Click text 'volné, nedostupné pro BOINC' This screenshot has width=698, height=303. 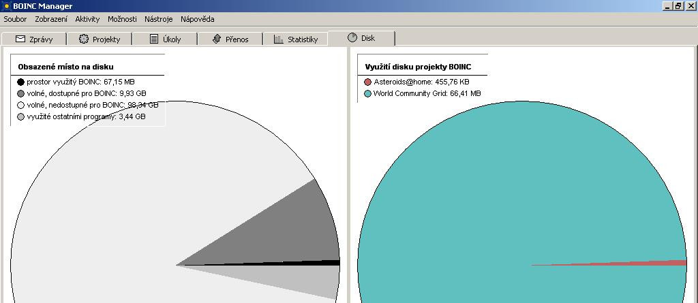point(76,105)
